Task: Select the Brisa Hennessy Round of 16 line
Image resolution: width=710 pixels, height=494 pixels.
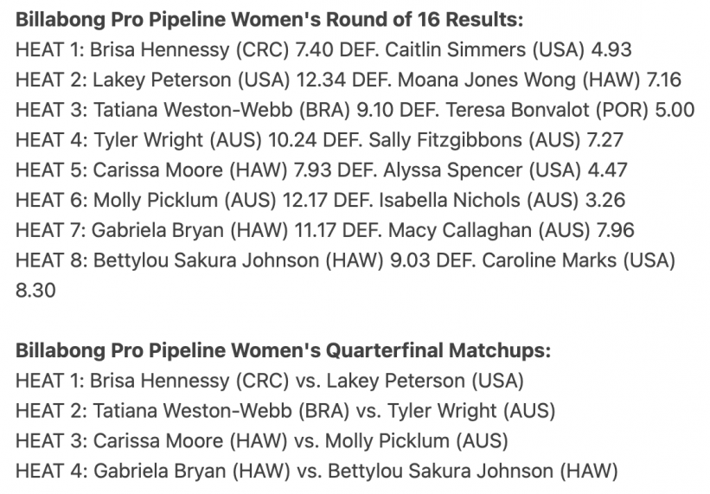Action: pos(323,49)
